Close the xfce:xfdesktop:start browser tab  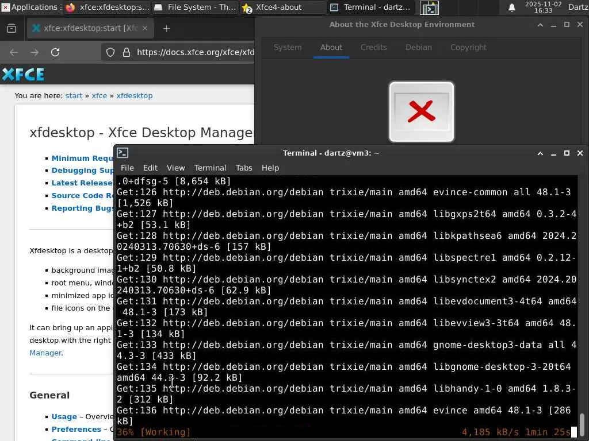click(x=145, y=28)
